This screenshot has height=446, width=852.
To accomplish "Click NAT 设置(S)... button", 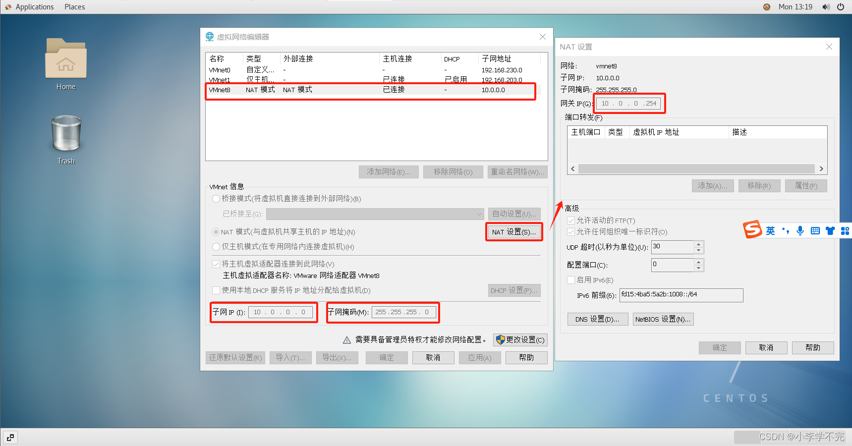I will [x=514, y=232].
